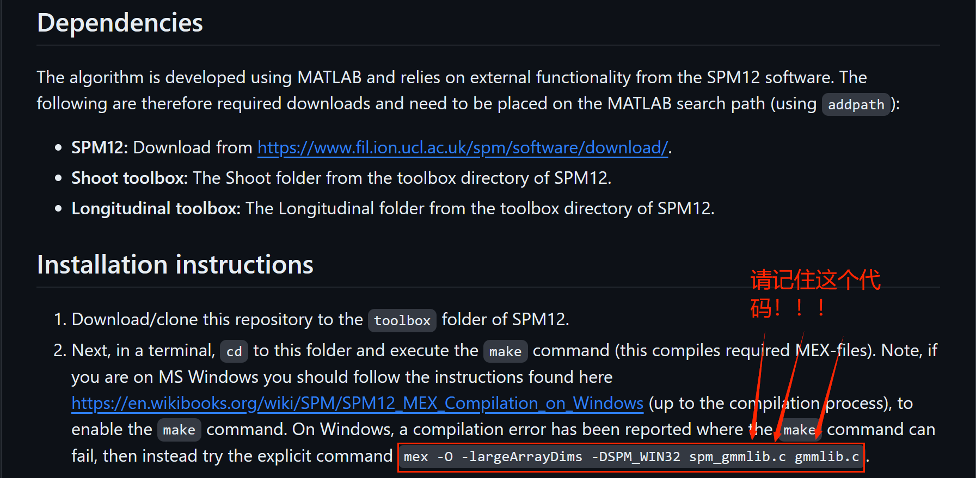Click the Installation instructions heading
Image resolution: width=976 pixels, height=478 pixels.
[175, 265]
